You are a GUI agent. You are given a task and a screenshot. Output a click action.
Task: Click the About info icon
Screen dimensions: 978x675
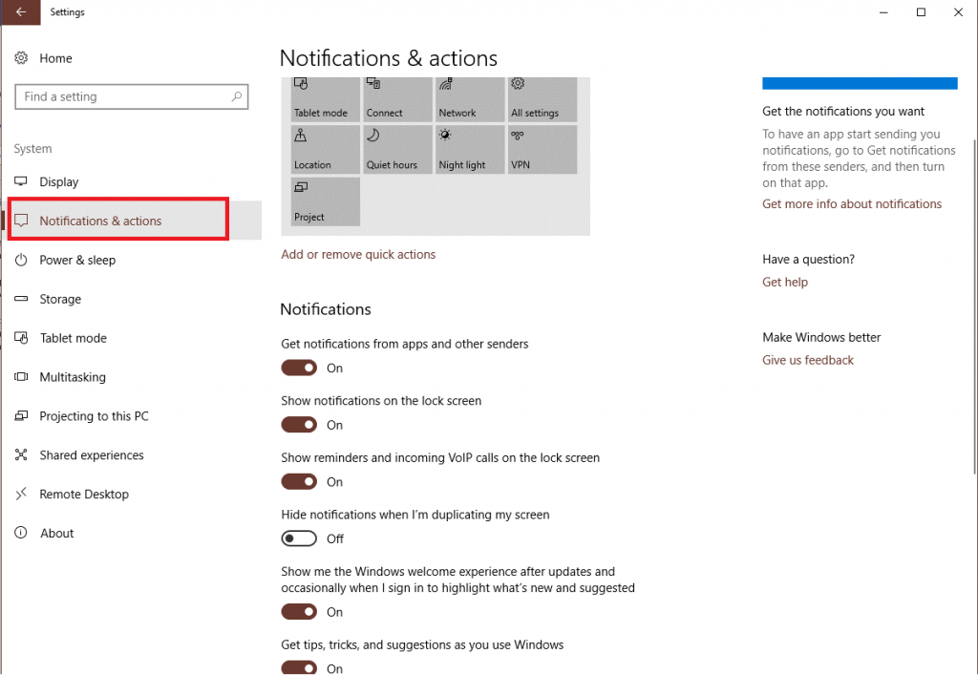tap(21, 533)
